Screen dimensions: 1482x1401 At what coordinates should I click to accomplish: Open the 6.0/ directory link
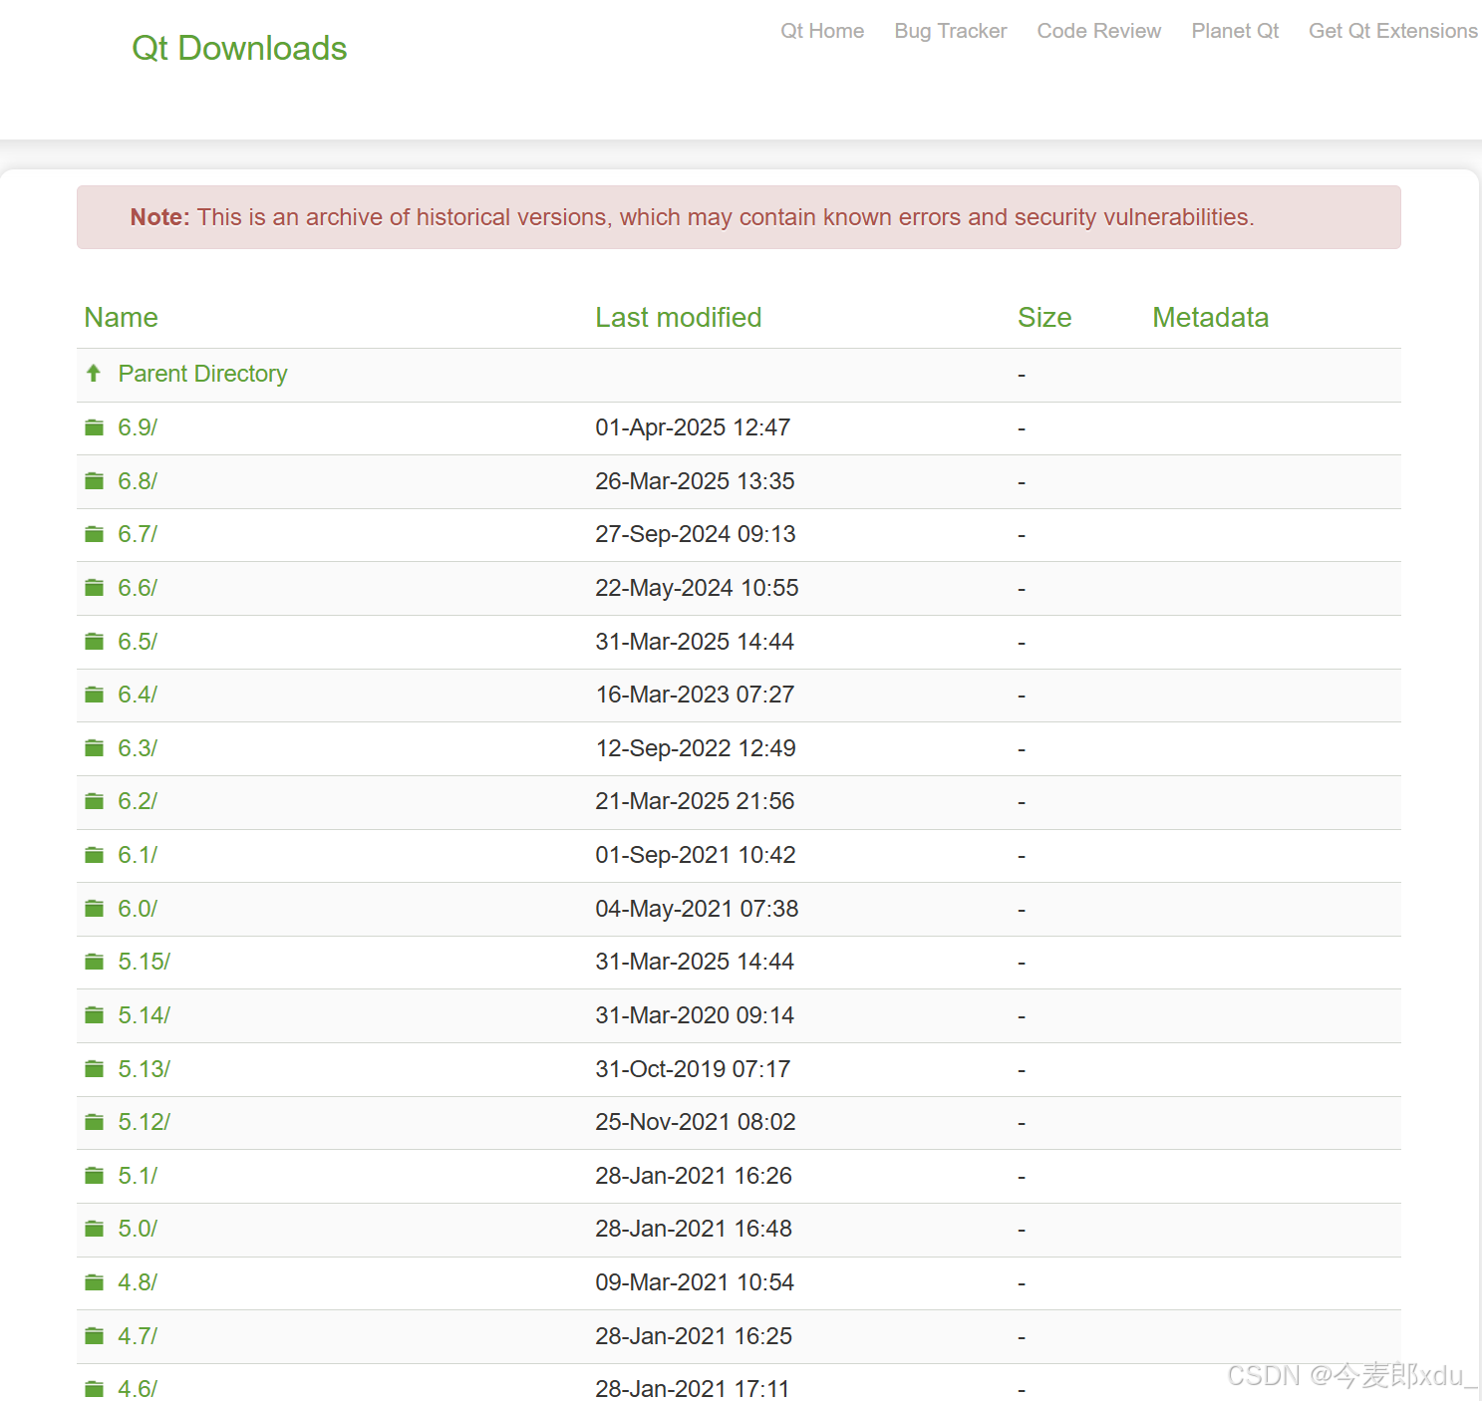tap(138, 909)
